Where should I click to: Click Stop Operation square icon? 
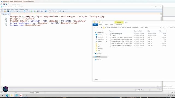(x=38, y=11)
